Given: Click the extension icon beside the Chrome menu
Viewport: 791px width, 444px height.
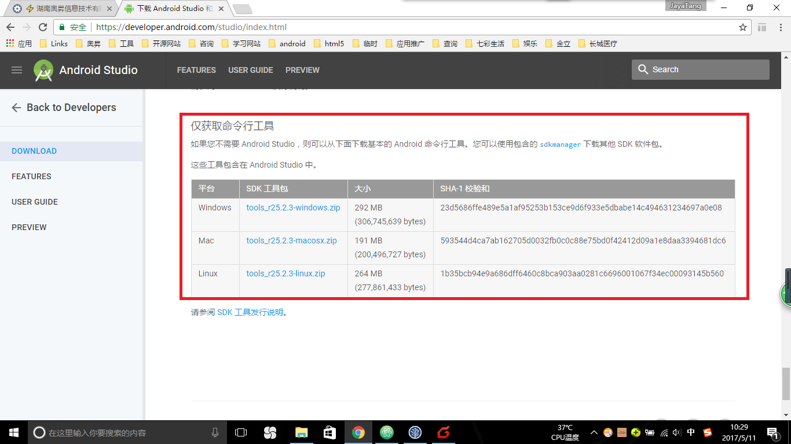Looking at the screenshot, I should [762, 27].
